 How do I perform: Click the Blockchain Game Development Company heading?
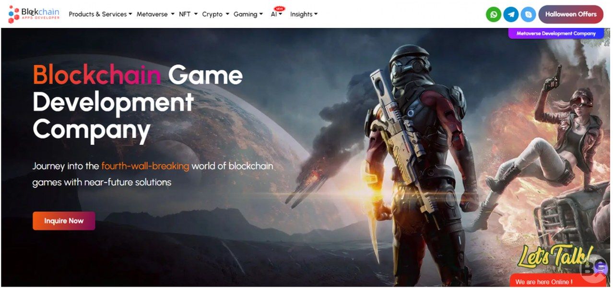[x=138, y=102]
